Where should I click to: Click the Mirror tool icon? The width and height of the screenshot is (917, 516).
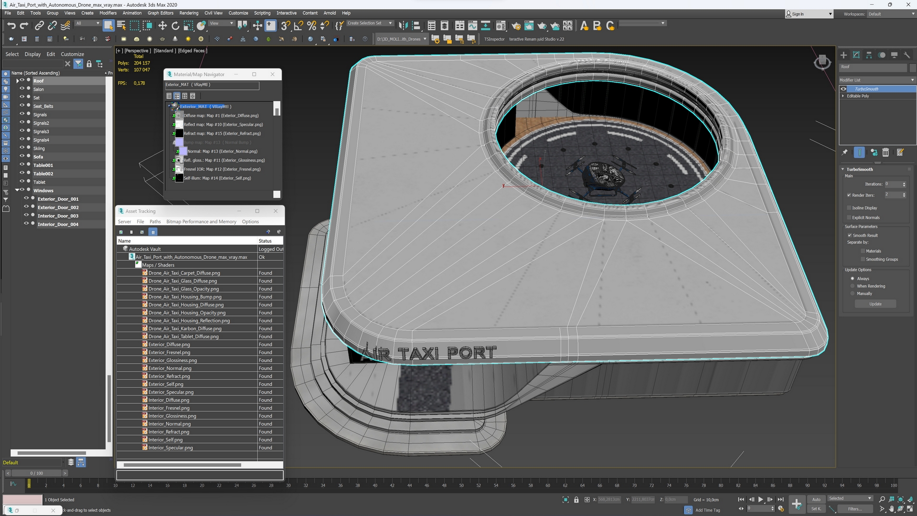tap(403, 26)
